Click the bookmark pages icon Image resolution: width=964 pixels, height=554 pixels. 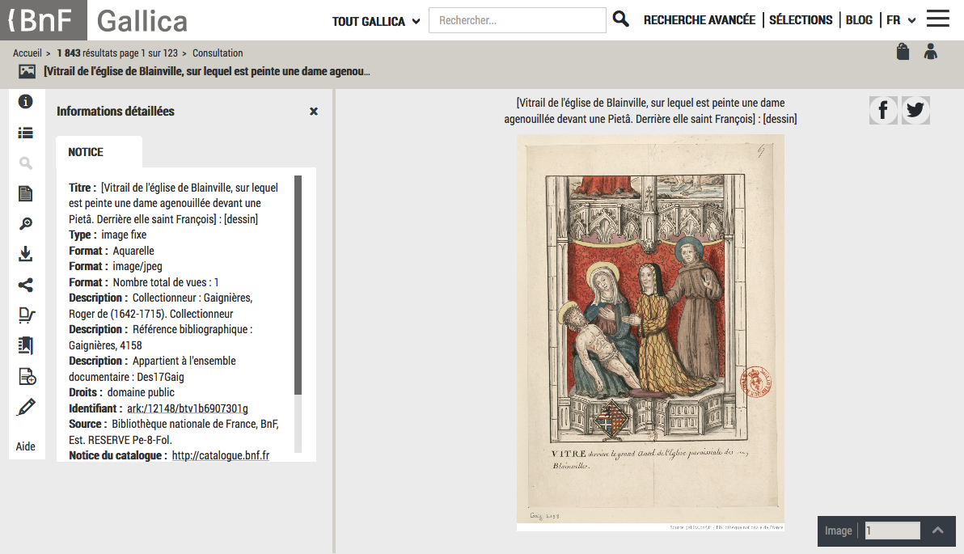(25, 345)
